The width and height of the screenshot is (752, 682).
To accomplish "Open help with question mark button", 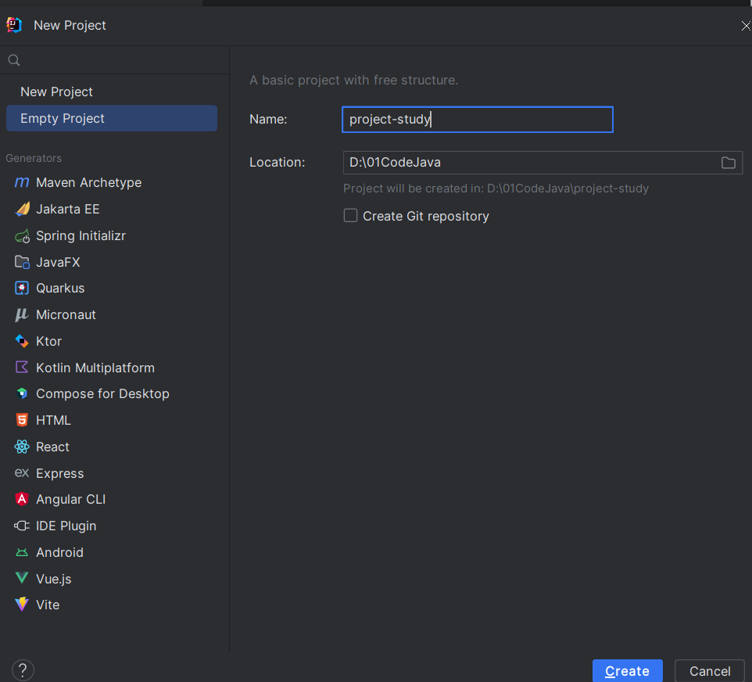I will 23,670.
